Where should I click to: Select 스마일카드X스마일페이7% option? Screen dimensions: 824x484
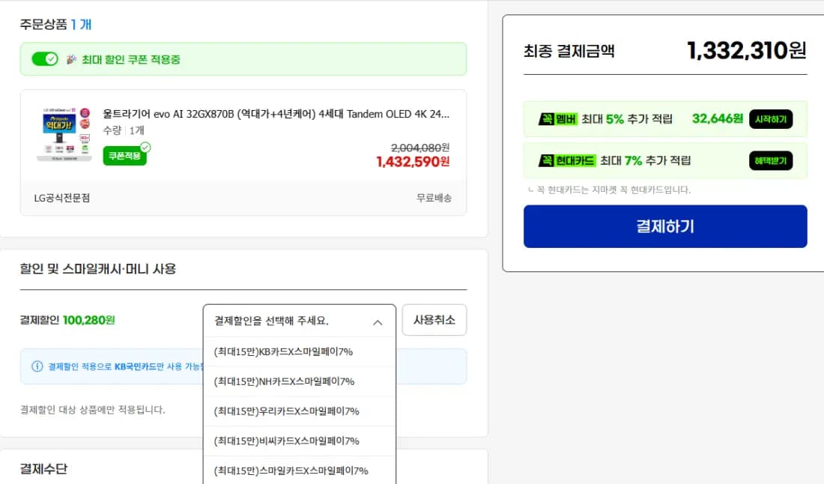pos(300,471)
